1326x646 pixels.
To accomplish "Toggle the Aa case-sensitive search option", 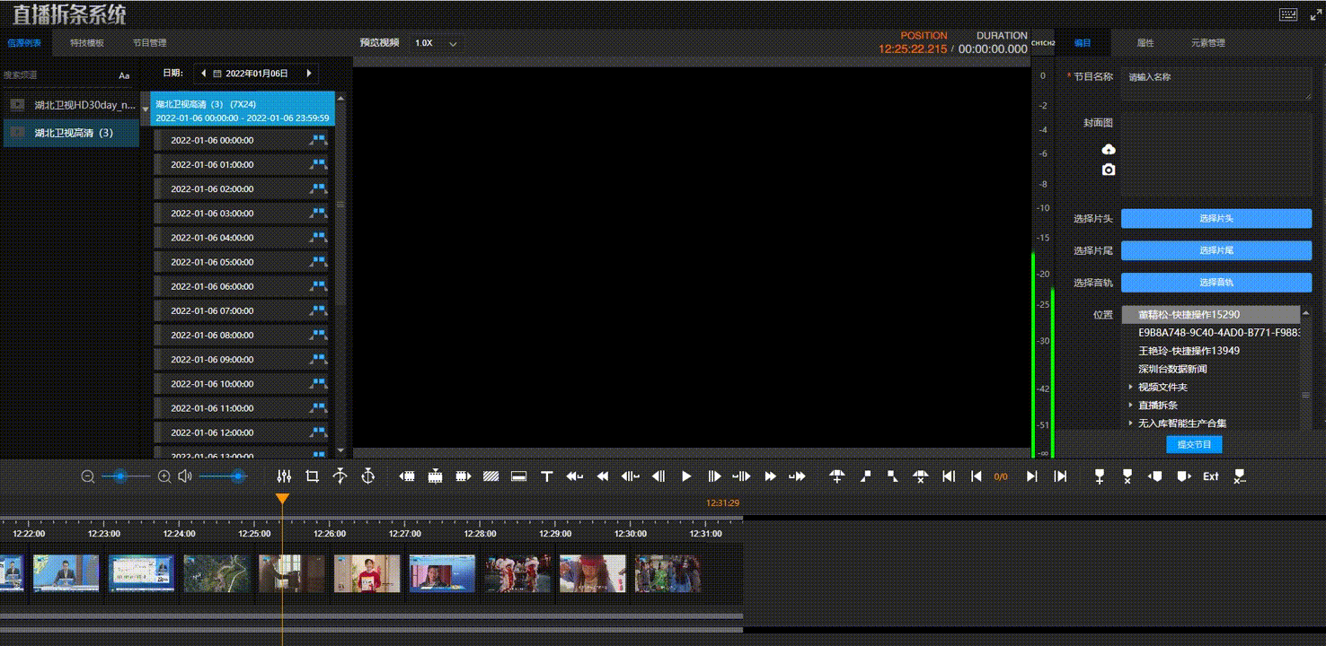I will tap(124, 76).
